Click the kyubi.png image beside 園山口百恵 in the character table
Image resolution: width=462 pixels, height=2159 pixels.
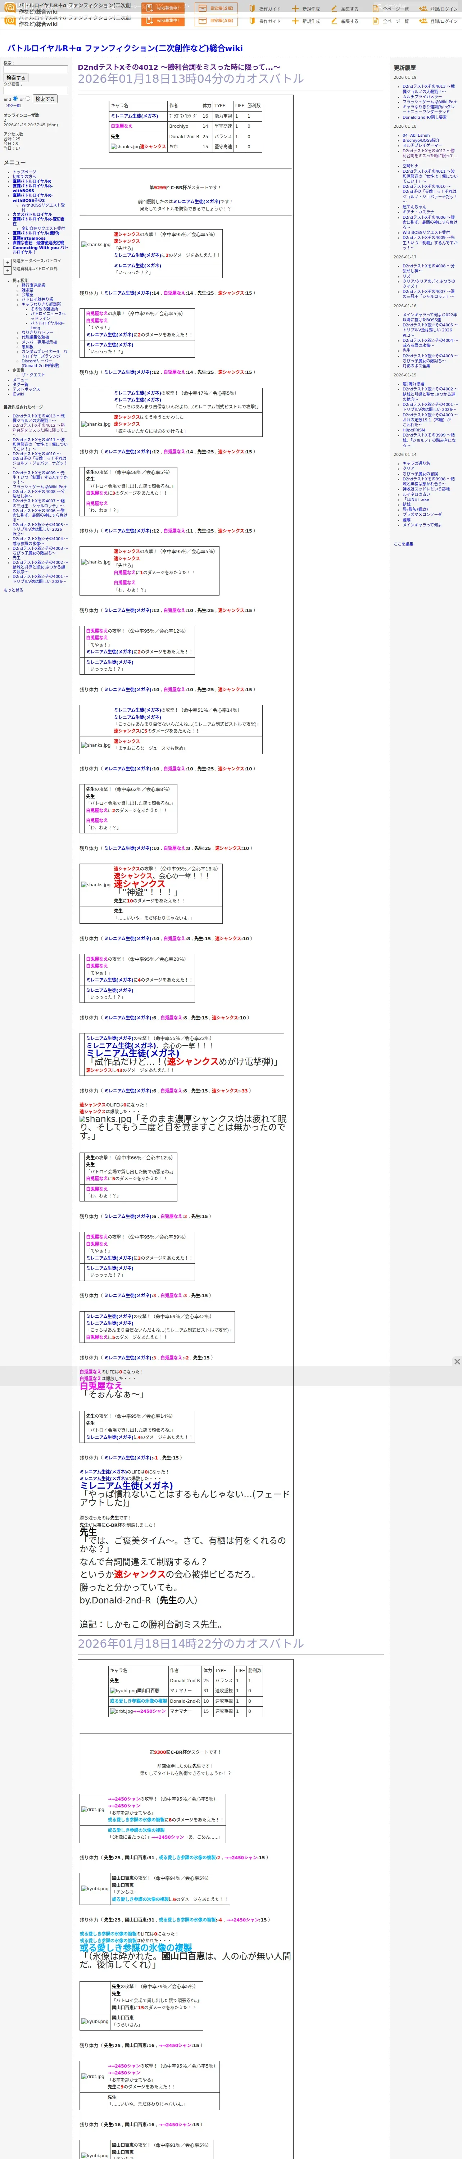(123, 1690)
